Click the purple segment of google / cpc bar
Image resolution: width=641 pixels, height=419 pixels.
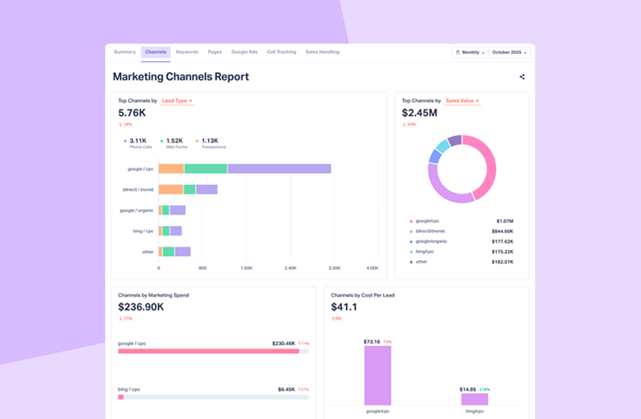tap(279, 168)
